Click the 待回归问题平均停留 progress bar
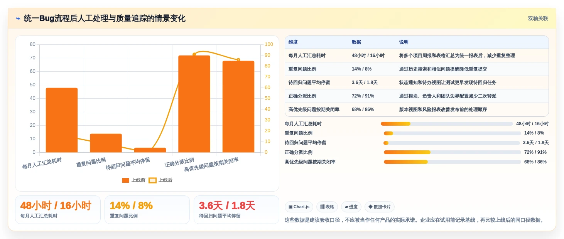The height and width of the screenshot is (239, 564). pyautogui.click(x=452, y=143)
